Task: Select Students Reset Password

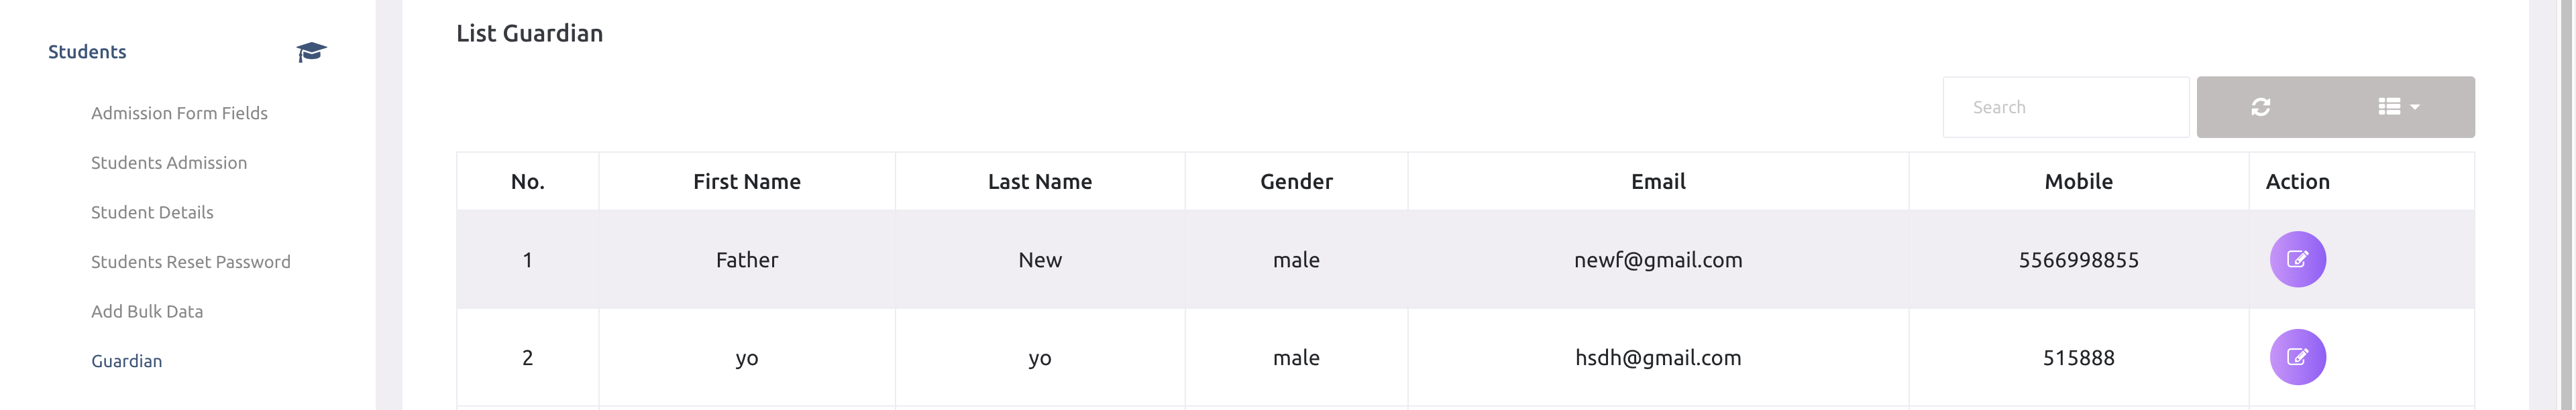Action: coord(191,261)
